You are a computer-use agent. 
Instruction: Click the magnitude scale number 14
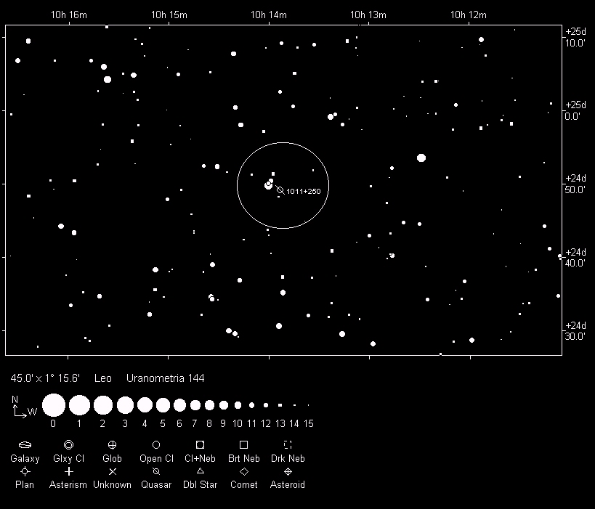coord(294,423)
